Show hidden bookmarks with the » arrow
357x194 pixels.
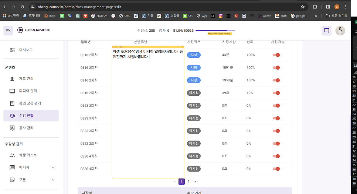(316, 16)
